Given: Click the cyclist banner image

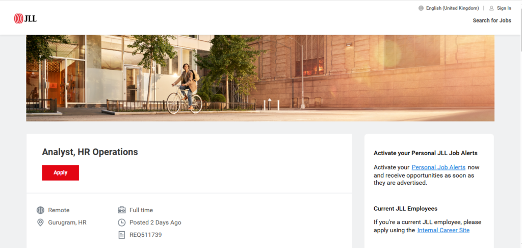Looking at the screenshot, I should coord(260,78).
